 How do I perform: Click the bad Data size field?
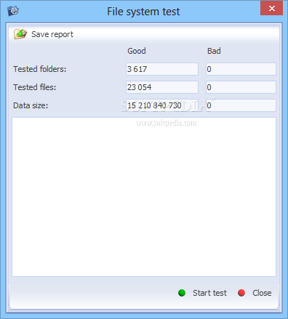click(x=241, y=105)
